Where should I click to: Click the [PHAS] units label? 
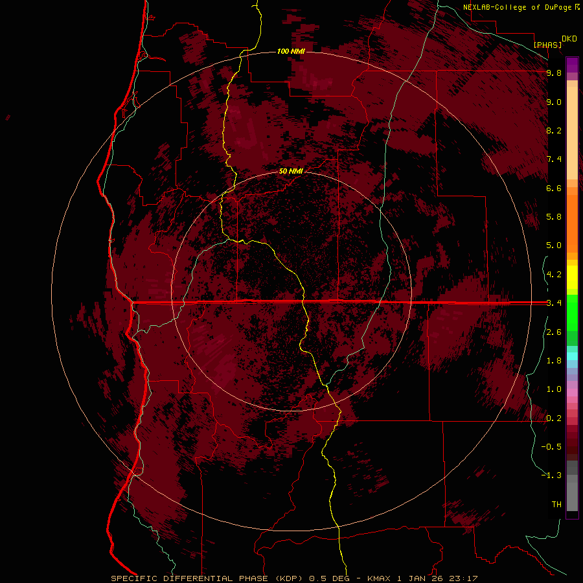547,45
